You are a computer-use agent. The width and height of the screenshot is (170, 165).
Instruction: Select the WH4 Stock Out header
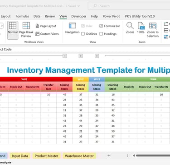click(x=145, y=87)
